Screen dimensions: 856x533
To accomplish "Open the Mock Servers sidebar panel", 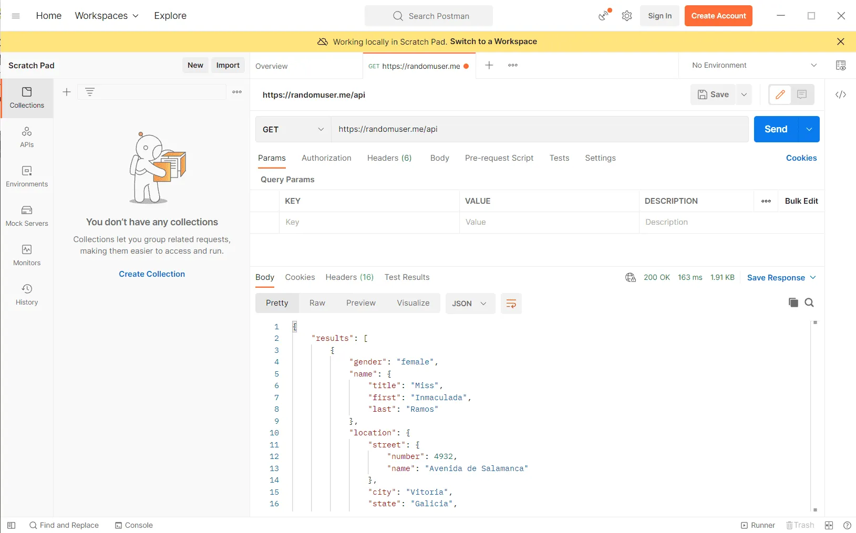I will [27, 216].
